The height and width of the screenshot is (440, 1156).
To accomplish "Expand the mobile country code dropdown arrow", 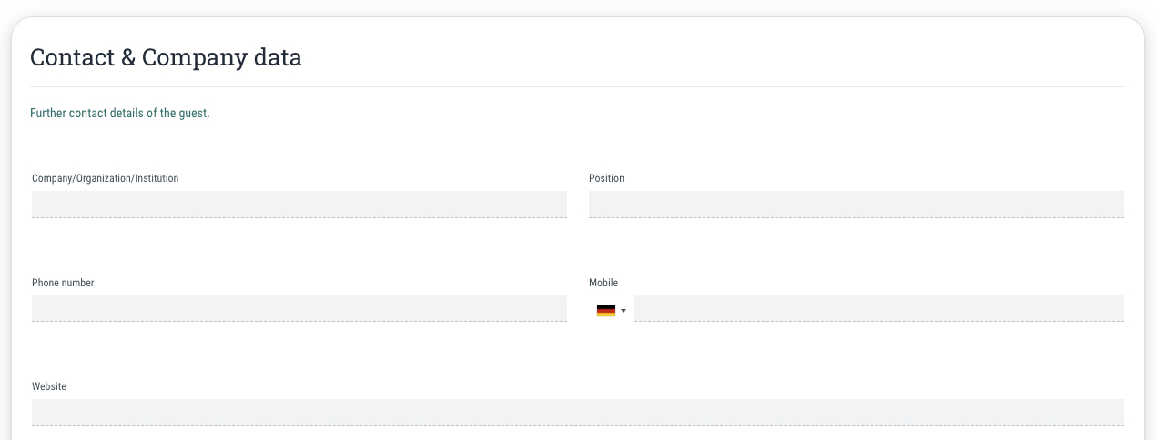I will (x=624, y=311).
